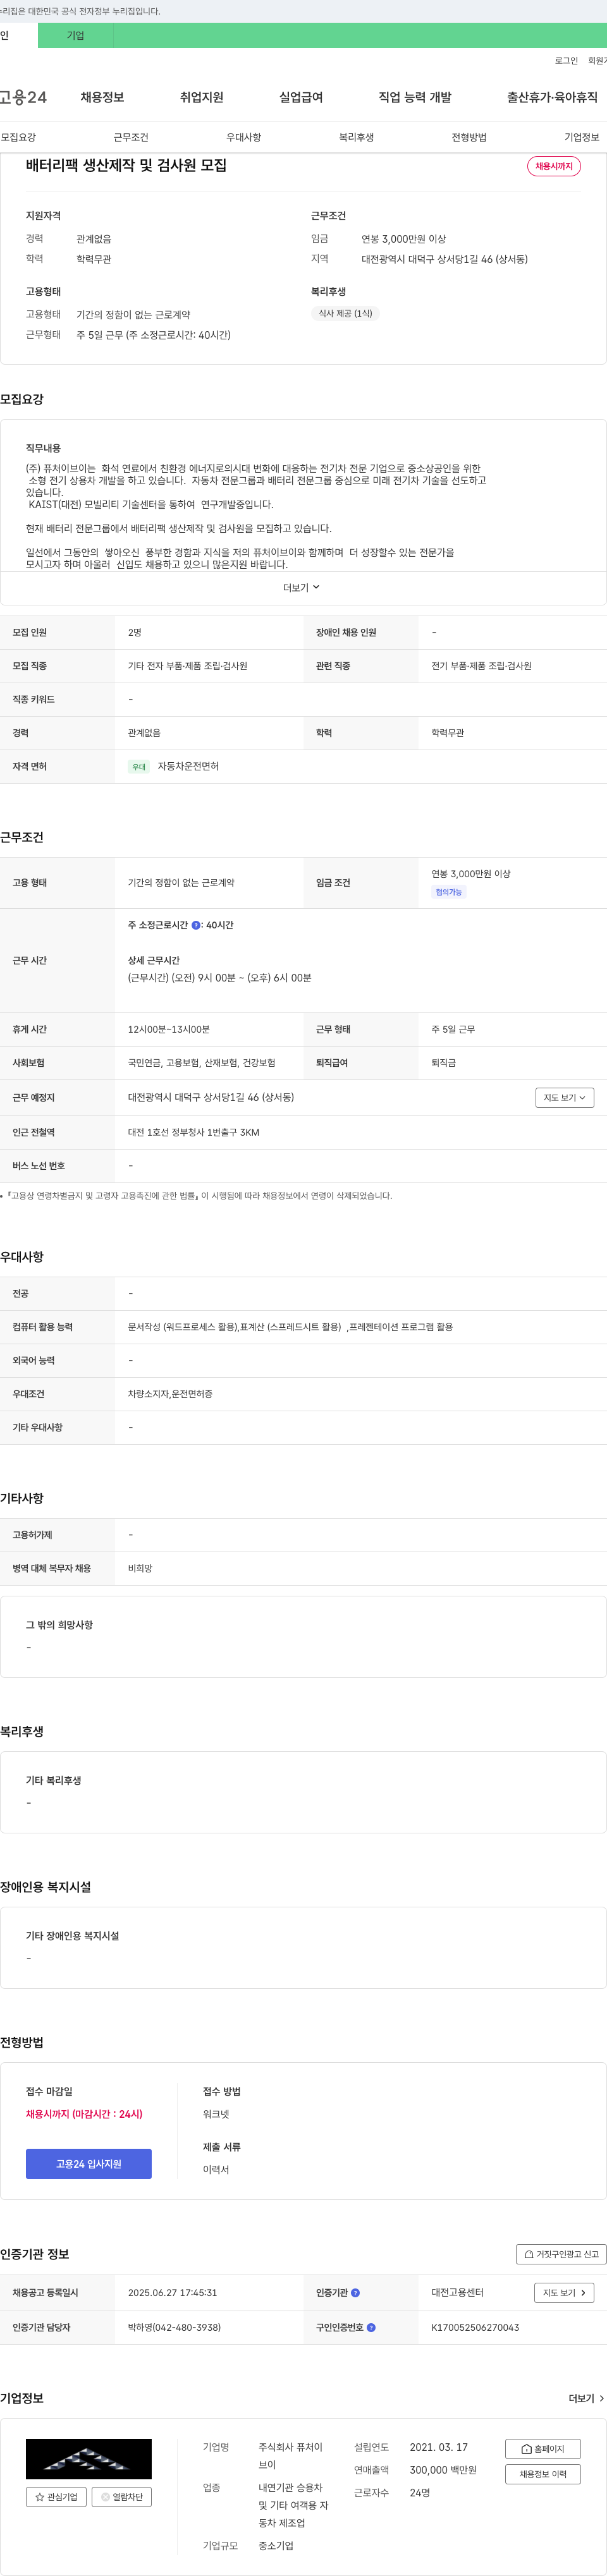The height and width of the screenshot is (2576, 607).
Task: Open the 출산휴가·육아휴직 menu
Action: click(x=552, y=97)
